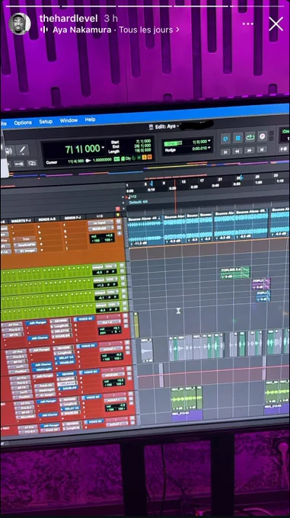Click the blue REVERB send on third red track

[x=66, y=374]
